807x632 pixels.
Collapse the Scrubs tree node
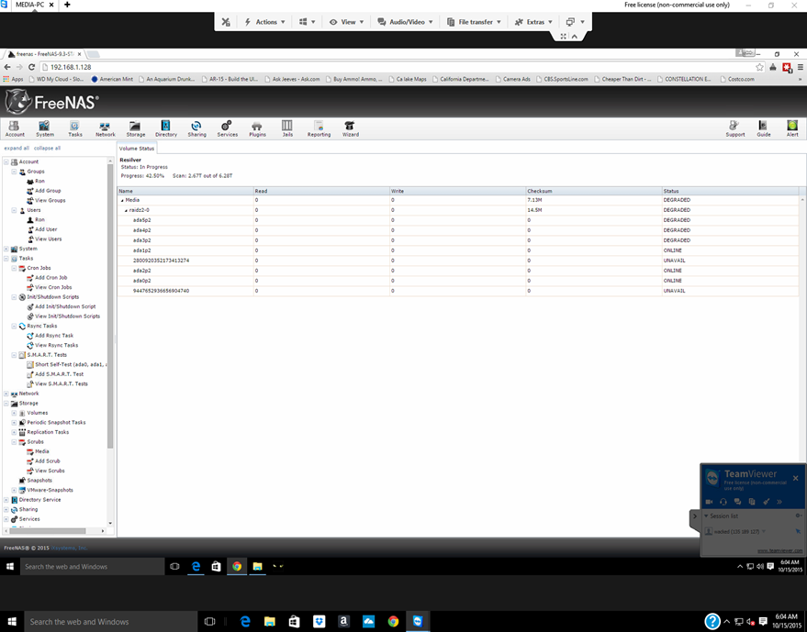click(14, 442)
